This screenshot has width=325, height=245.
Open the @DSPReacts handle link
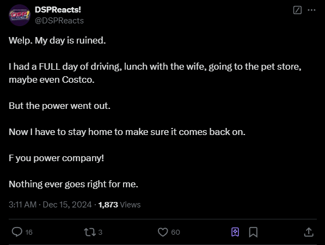(x=59, y=21)
